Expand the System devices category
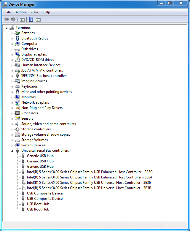The height and width of the screenshot is (231, 190). coord(12,145)
